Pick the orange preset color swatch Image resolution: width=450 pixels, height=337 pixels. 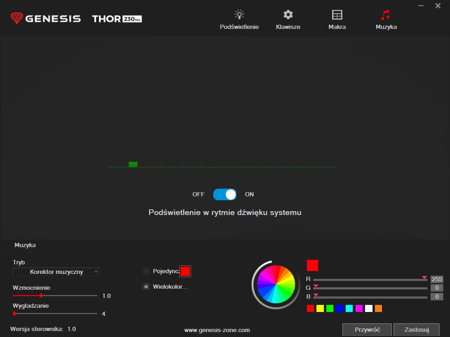pos(378,308)
